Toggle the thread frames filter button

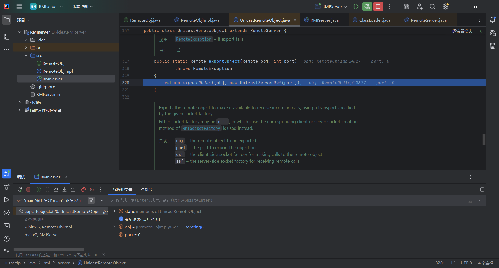(91, 200)
